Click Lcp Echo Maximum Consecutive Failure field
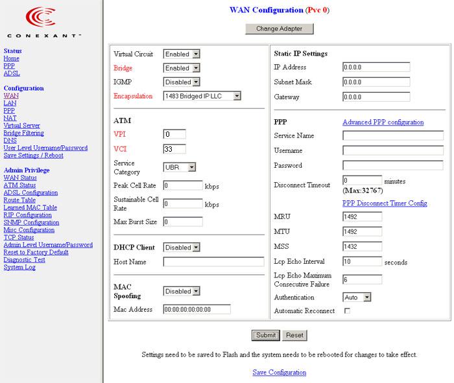 pos(362,280)
